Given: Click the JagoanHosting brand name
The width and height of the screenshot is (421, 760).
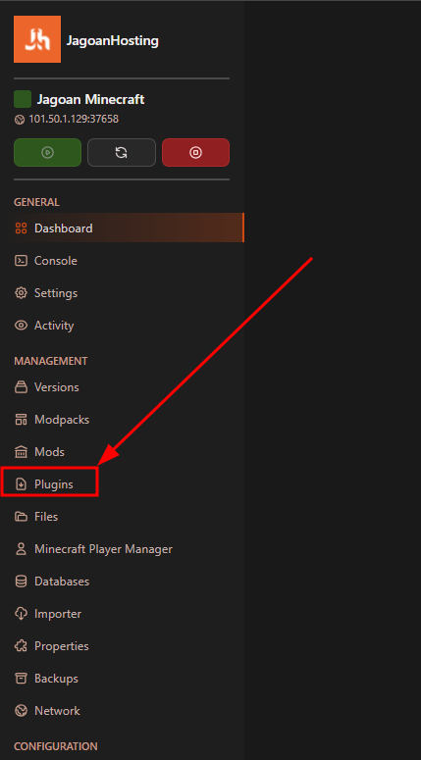Looking at the screenshot, I should coord(113,41).
